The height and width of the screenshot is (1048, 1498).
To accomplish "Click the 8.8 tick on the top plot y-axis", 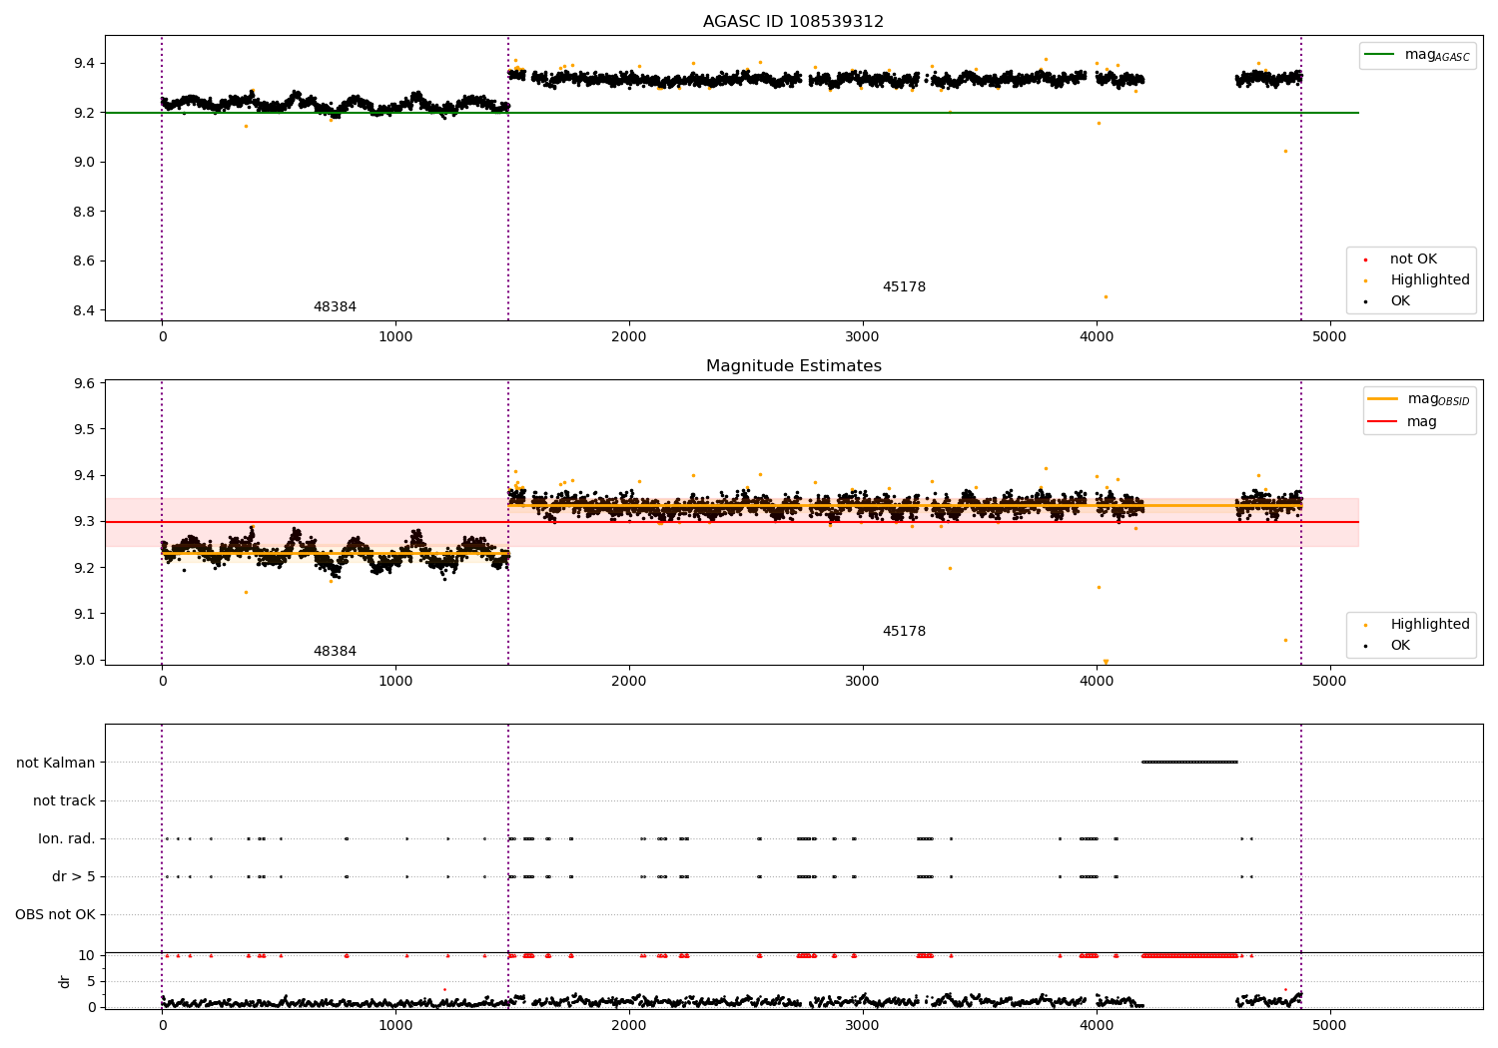I will [x=84, y=213].
